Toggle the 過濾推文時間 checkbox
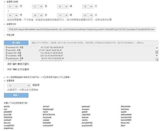 (x=5, y=2)
